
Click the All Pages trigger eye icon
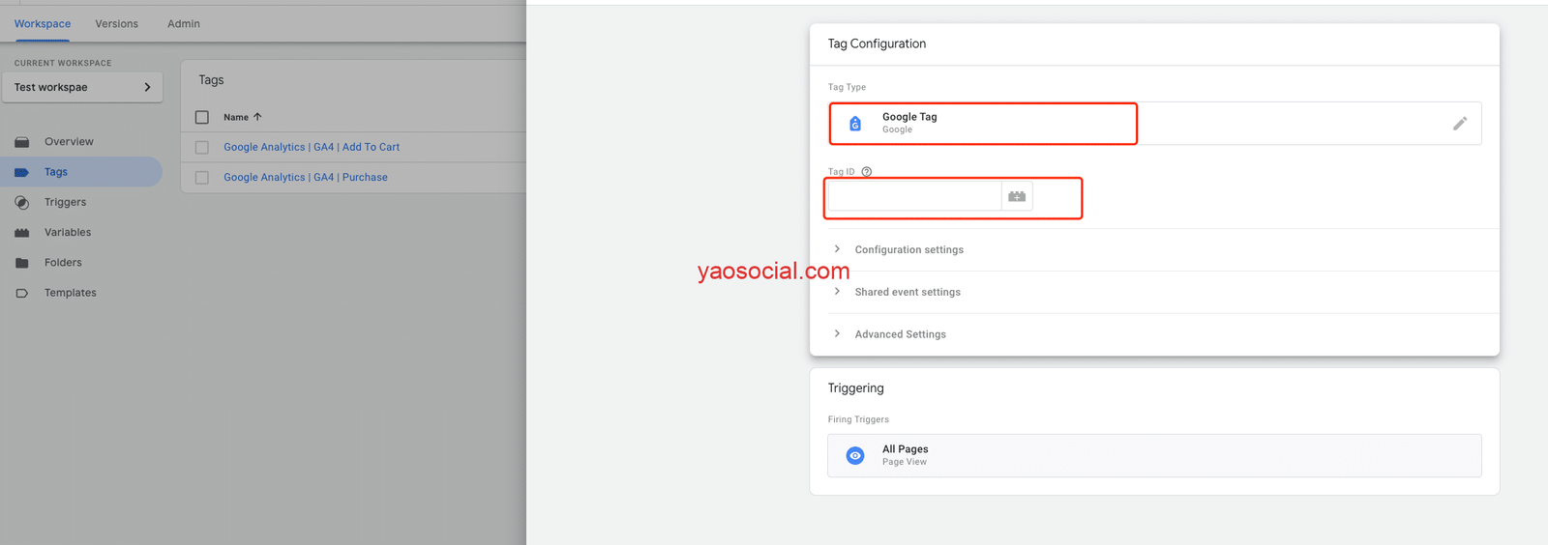click(855, 455)
